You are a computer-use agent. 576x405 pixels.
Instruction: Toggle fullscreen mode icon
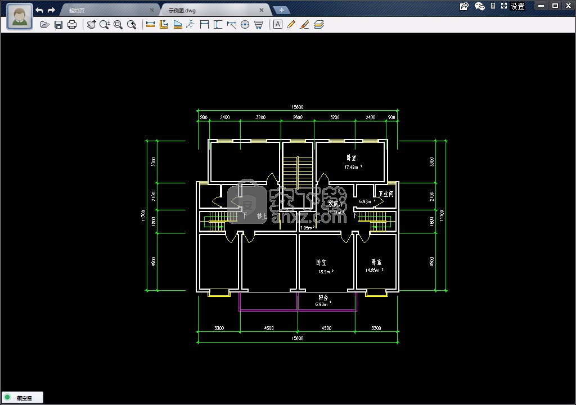503,6
